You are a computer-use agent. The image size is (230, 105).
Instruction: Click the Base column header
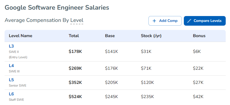(110, 36)
